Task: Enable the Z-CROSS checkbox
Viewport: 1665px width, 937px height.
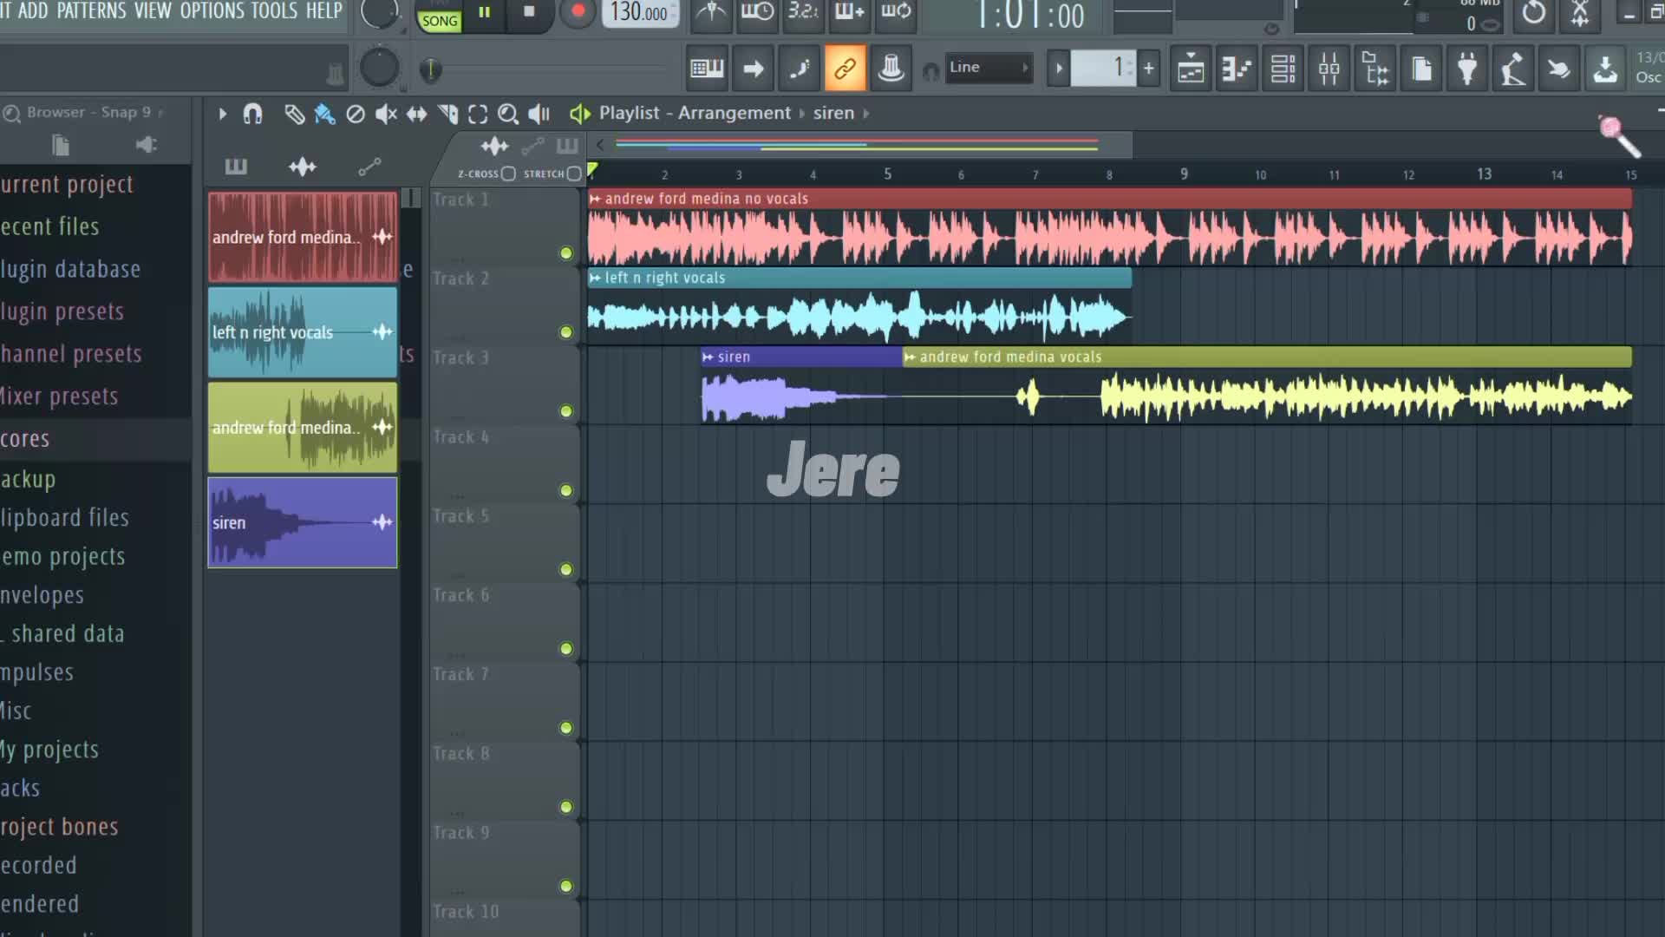Action: (x=509, y=174)
